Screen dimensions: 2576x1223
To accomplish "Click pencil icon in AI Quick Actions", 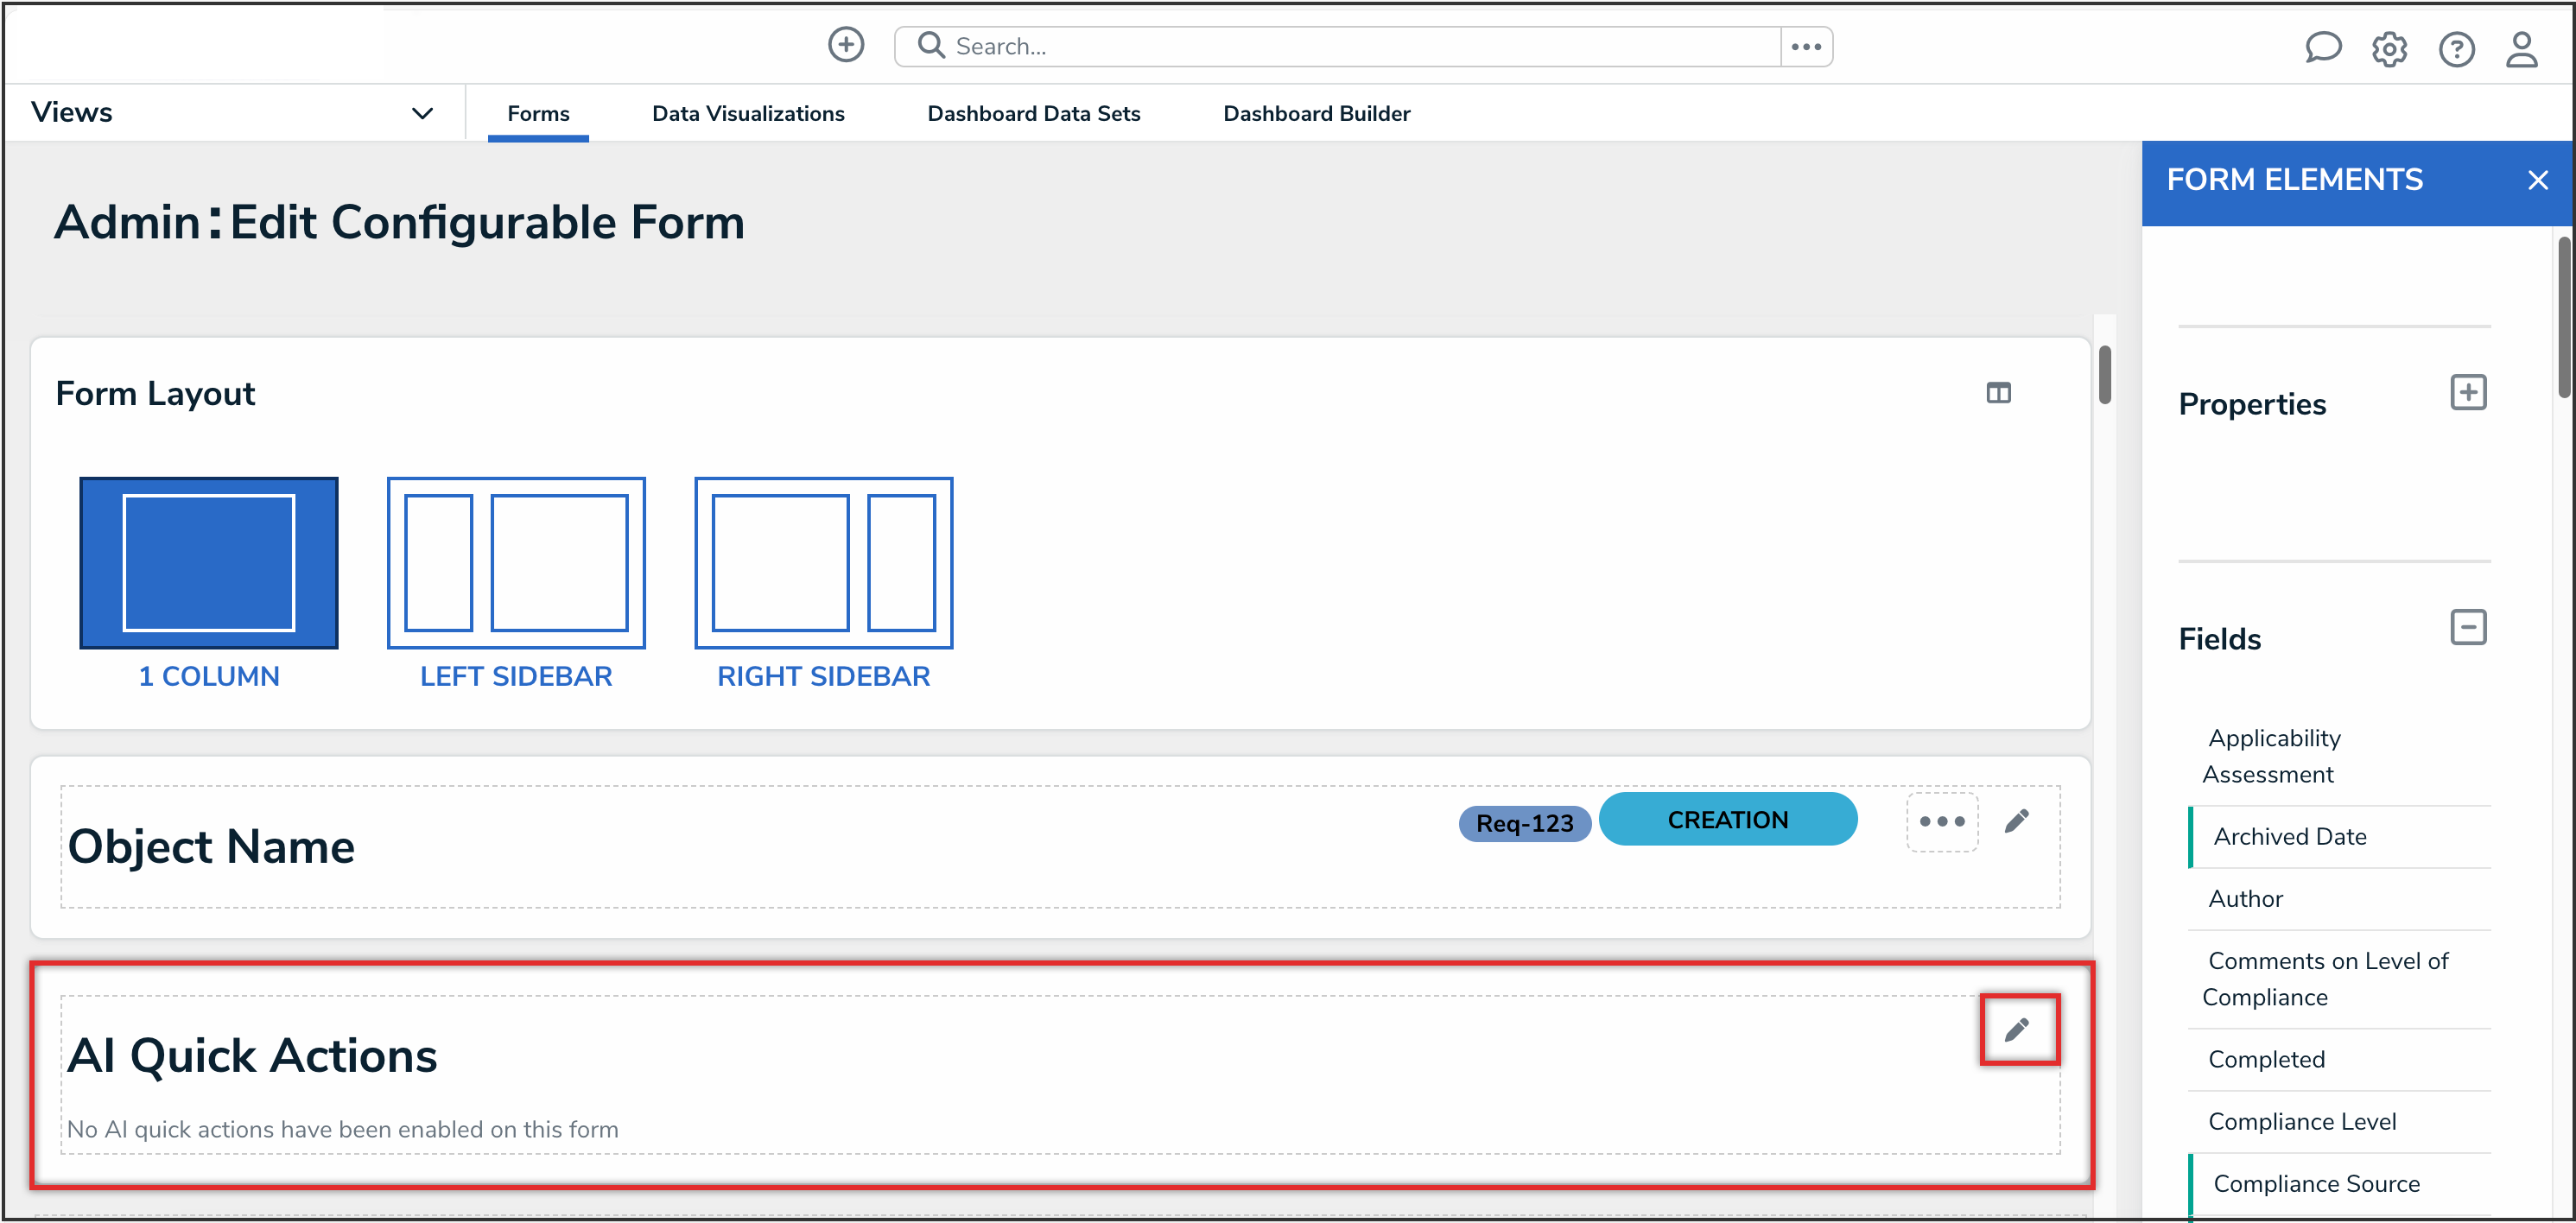I will [2017, 1029].
